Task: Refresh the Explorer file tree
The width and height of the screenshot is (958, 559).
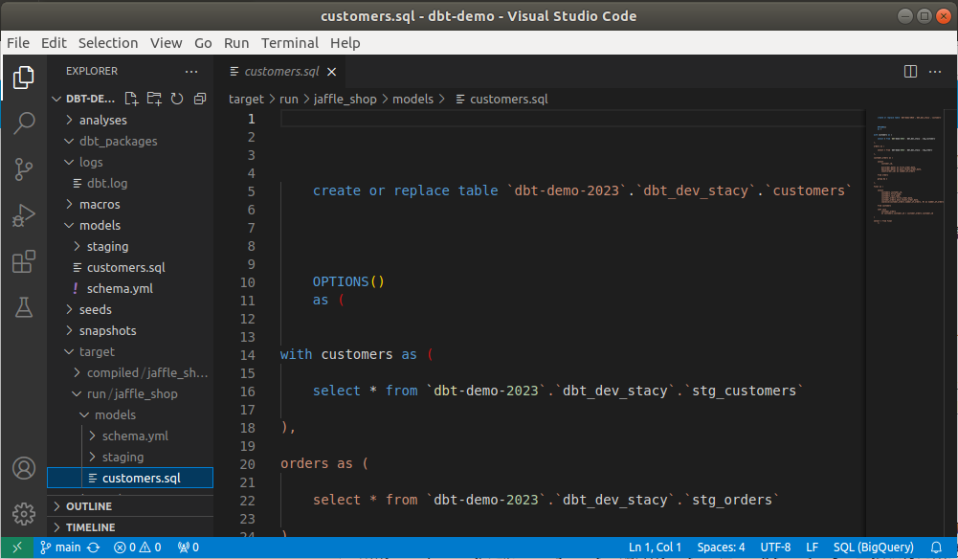Action: pyautogui.click(x=177, y=99)
